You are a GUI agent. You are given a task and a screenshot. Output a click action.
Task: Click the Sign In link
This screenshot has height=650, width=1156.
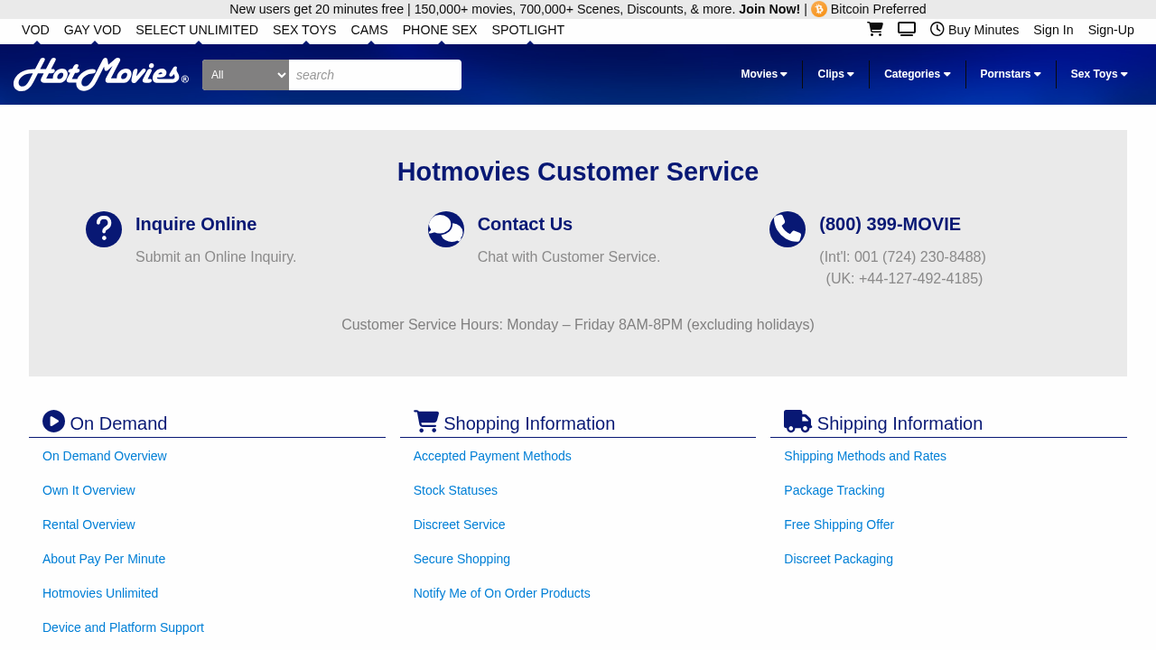1053,30
